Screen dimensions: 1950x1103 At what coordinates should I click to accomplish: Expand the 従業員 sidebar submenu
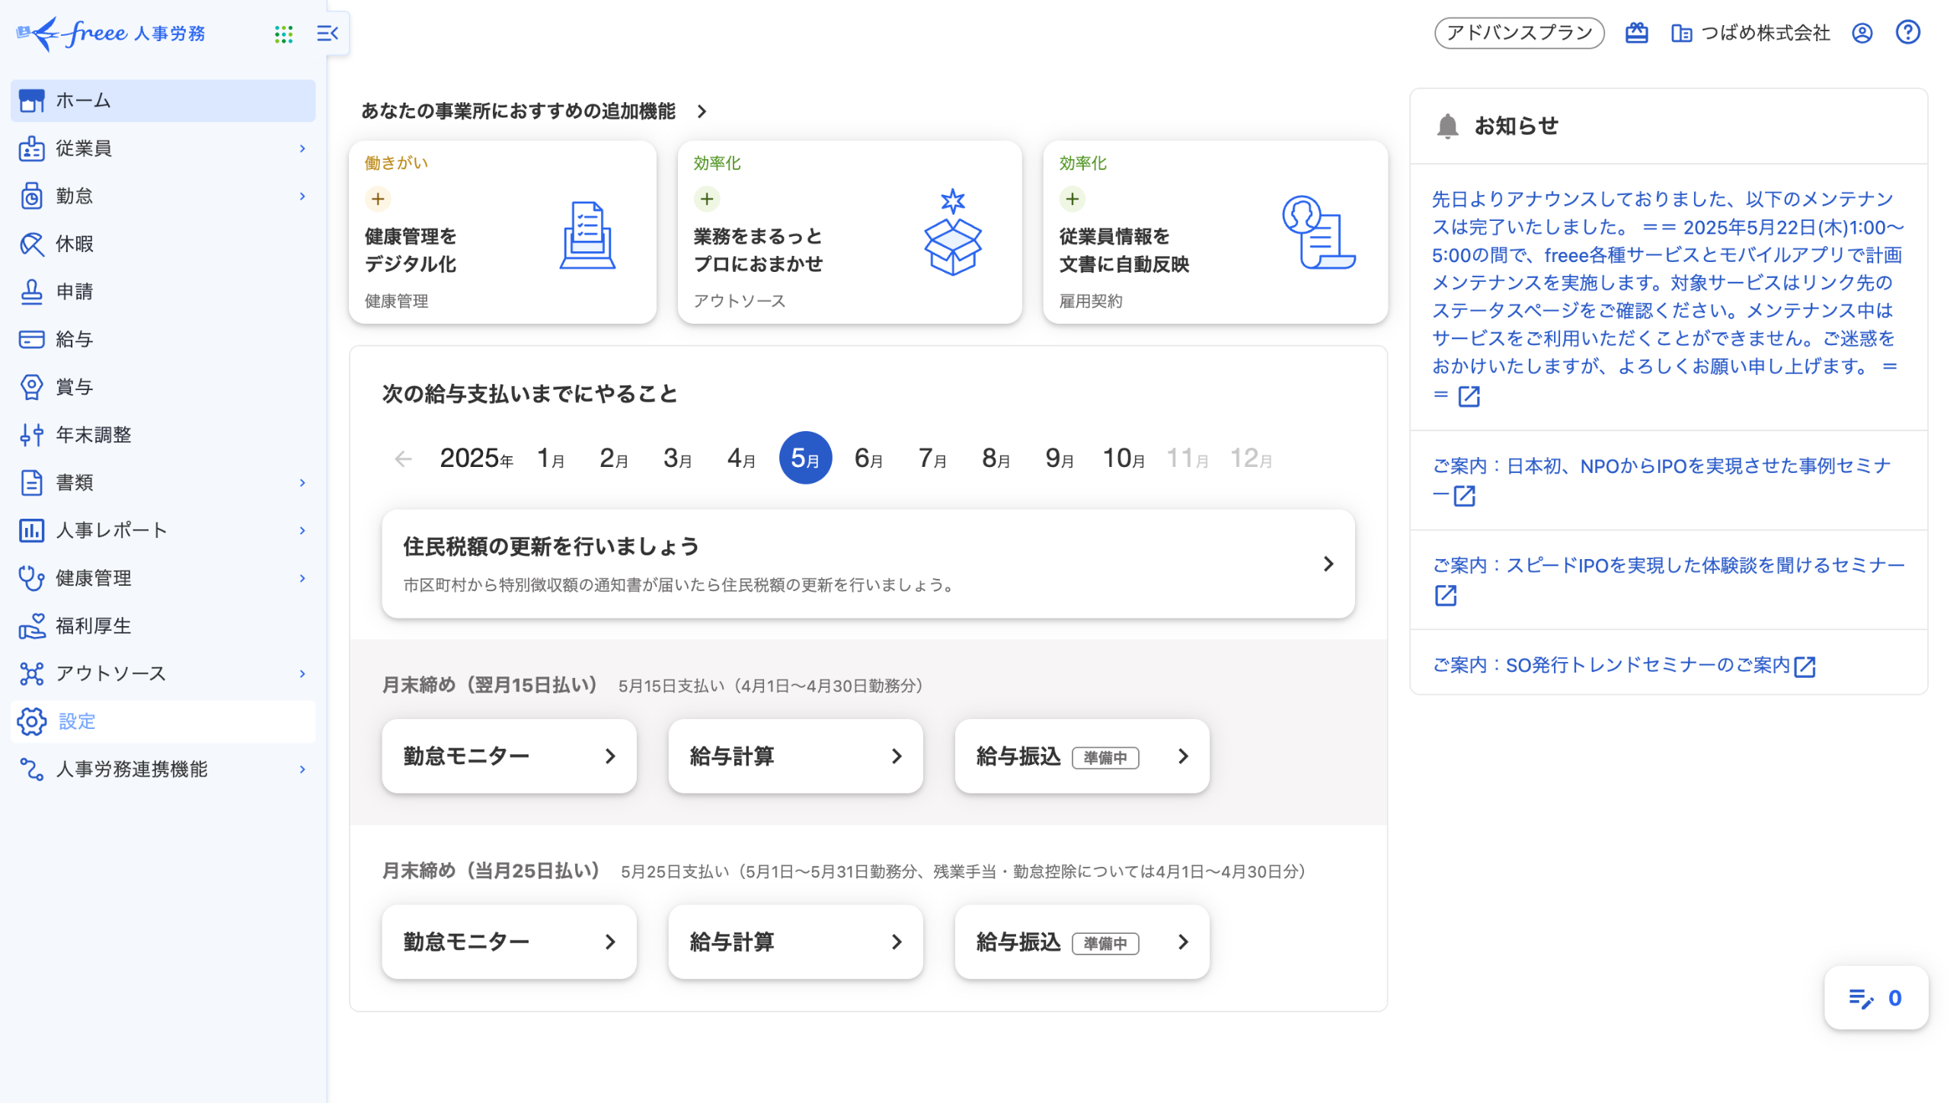pyautogui.click(x=302, y=149)
